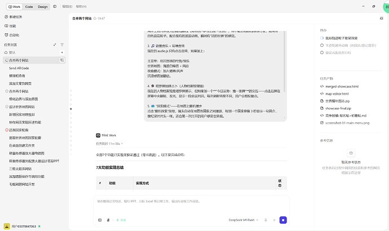Toggle the right side panel icon
This screenshot has height=231, width=389.
click(382, 19)
